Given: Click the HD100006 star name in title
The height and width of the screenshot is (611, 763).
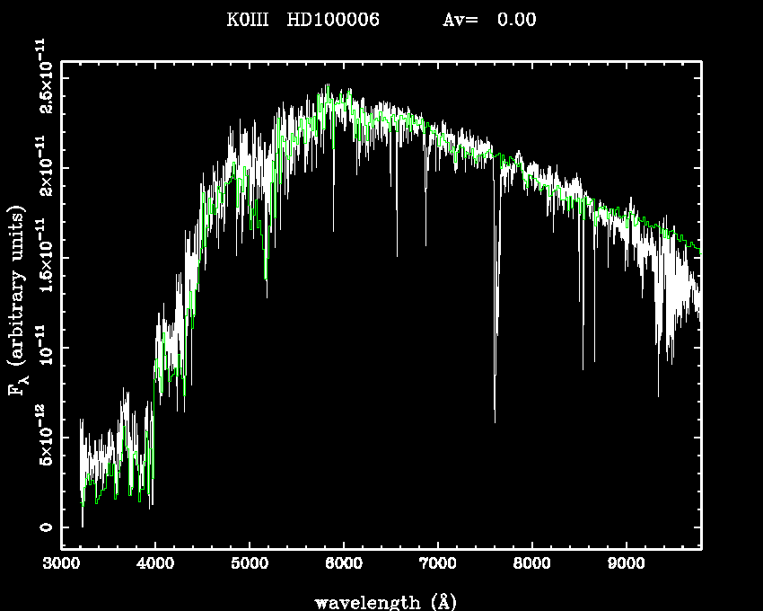Looking at the screenshot, I should point(333,20).
